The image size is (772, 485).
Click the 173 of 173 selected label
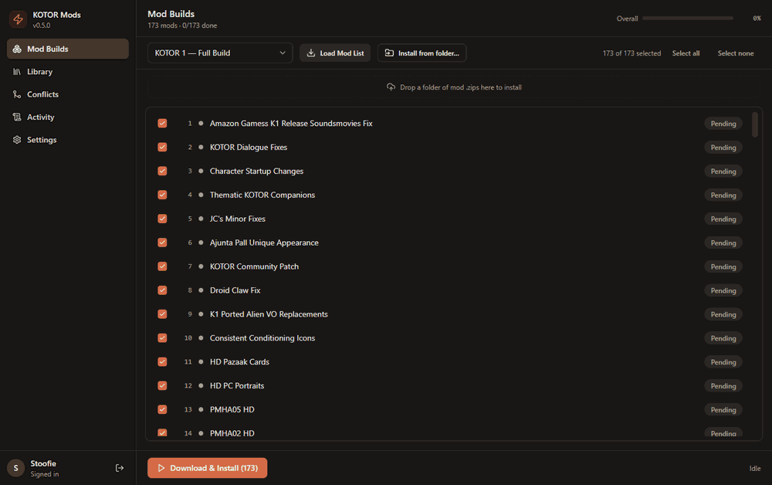[x=631, y=53]
